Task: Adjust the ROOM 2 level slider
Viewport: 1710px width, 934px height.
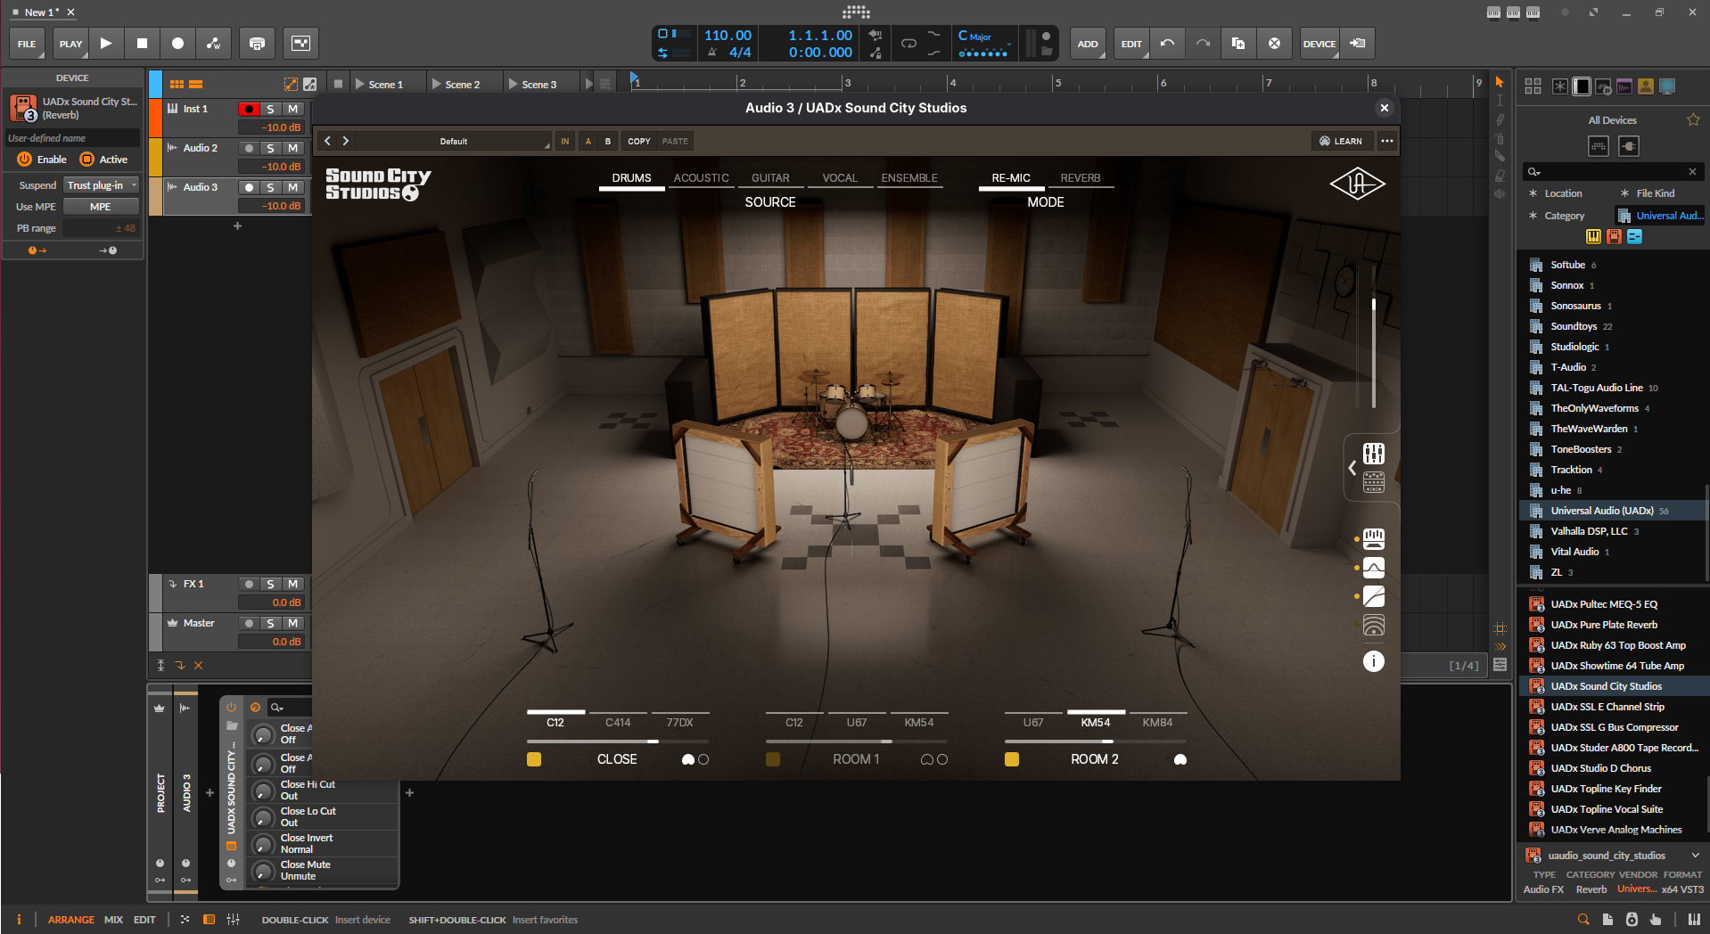Action: coord(1106,741)
